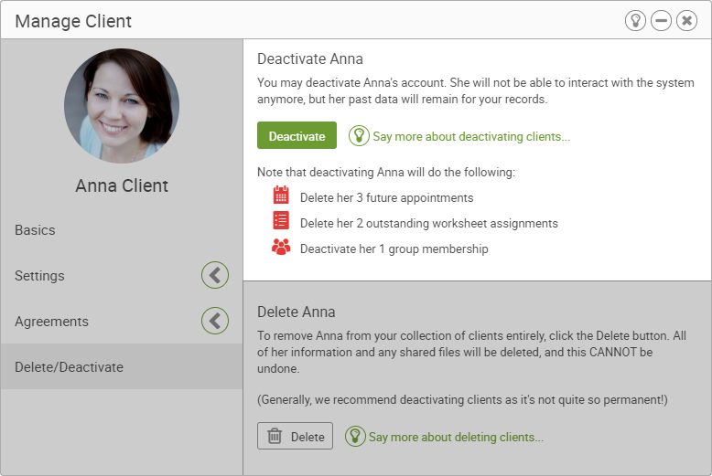Close the Manage Client dialog
The height and width of the screenshot is (476, 712).
click(686, 21)
